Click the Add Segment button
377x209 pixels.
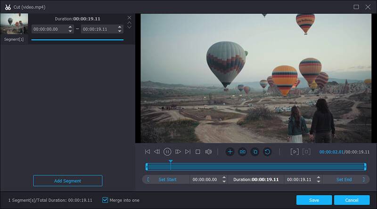[67, 181]
